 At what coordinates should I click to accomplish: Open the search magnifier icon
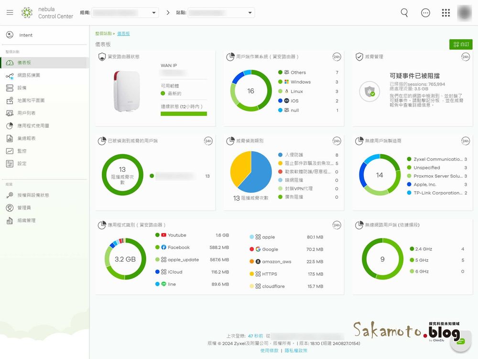[x=404, y=13]
